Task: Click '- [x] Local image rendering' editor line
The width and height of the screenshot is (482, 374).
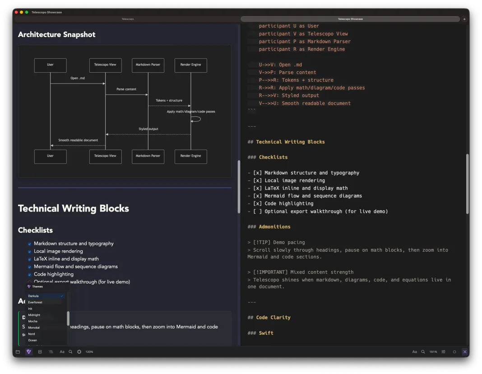Action: (x=286, y=180)
